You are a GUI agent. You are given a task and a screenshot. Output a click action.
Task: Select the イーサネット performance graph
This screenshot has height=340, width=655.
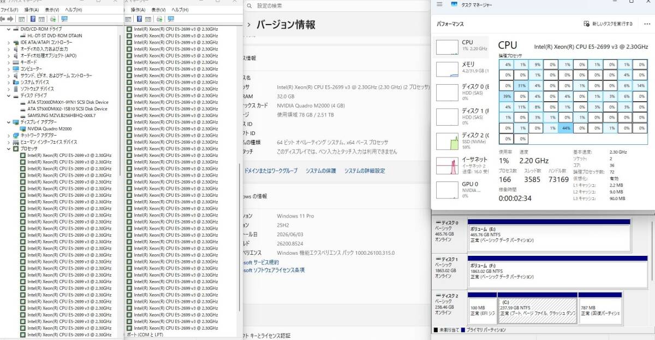(x=446, y=165)
